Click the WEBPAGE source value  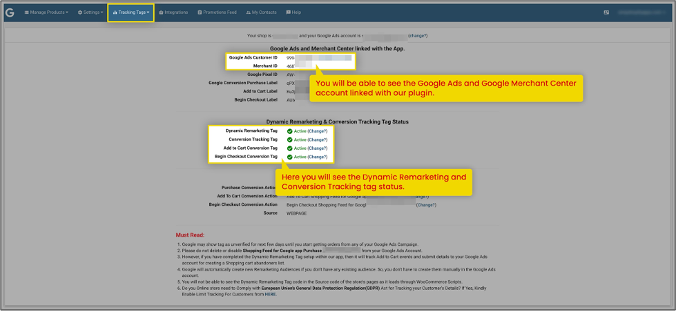coord(297,213)
